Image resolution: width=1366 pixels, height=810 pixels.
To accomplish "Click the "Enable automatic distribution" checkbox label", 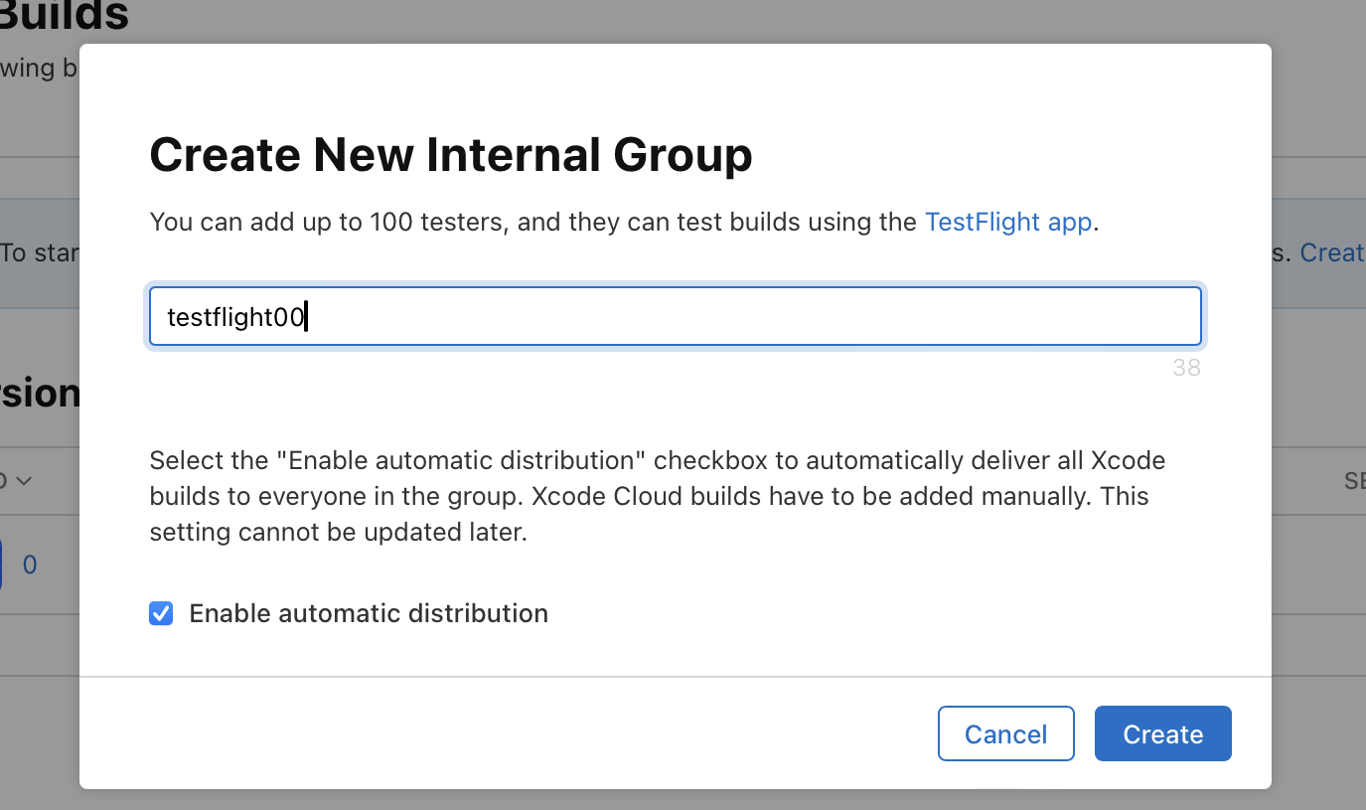I will 368,613.
